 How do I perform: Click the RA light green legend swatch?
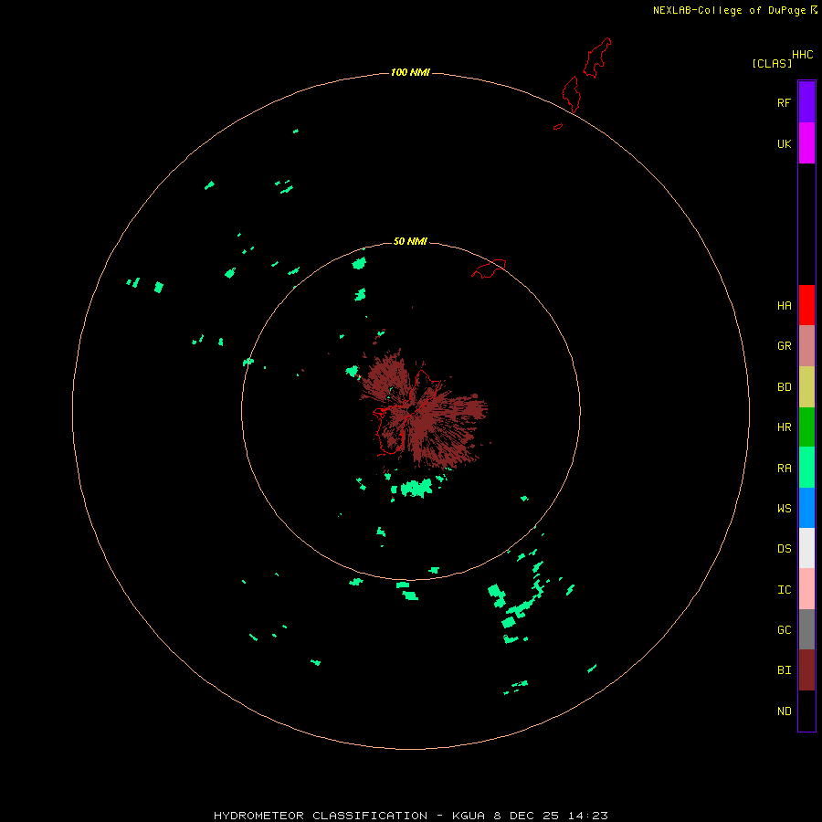(806, 468)
